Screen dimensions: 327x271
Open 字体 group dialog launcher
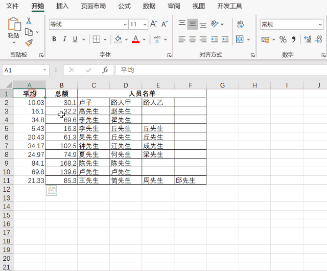[x=169, y=55]
